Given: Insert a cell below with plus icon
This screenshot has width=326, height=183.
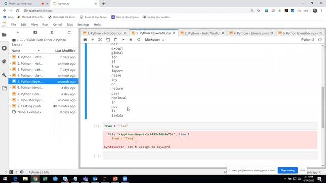Looking at the screenshot, I should [93, 40].
